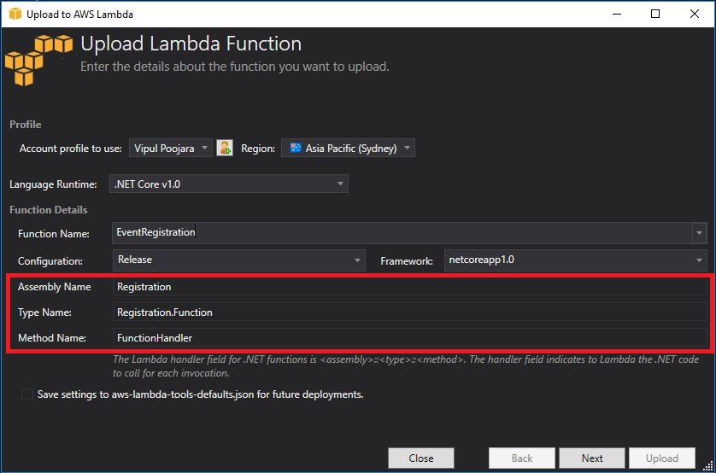This screenshot has width=716, height=473.
Task: Click the Assembly Name field
Action: click(409, 287)
